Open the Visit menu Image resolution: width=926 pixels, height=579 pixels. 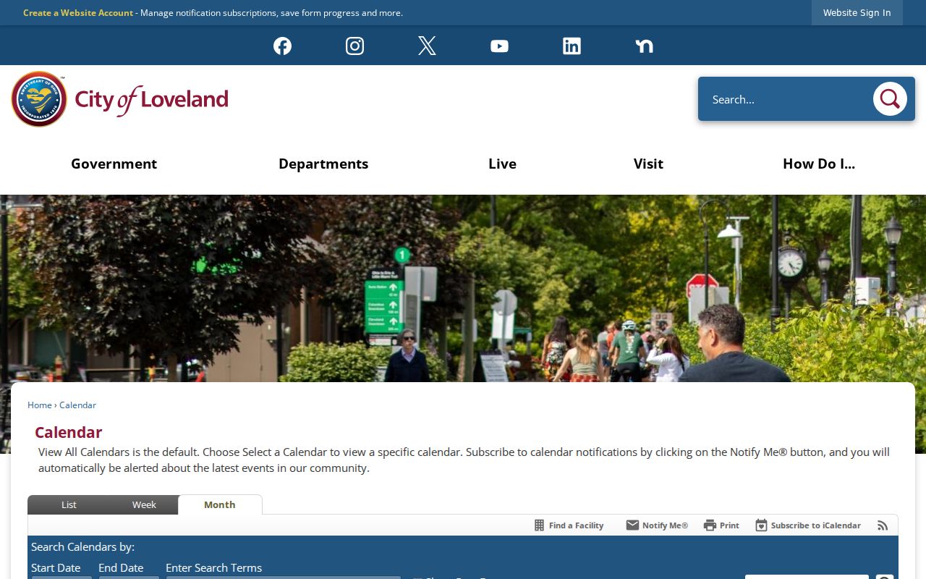point(648,164)
